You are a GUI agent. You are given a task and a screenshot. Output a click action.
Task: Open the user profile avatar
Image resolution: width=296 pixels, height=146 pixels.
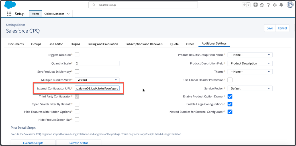point(290,5)
